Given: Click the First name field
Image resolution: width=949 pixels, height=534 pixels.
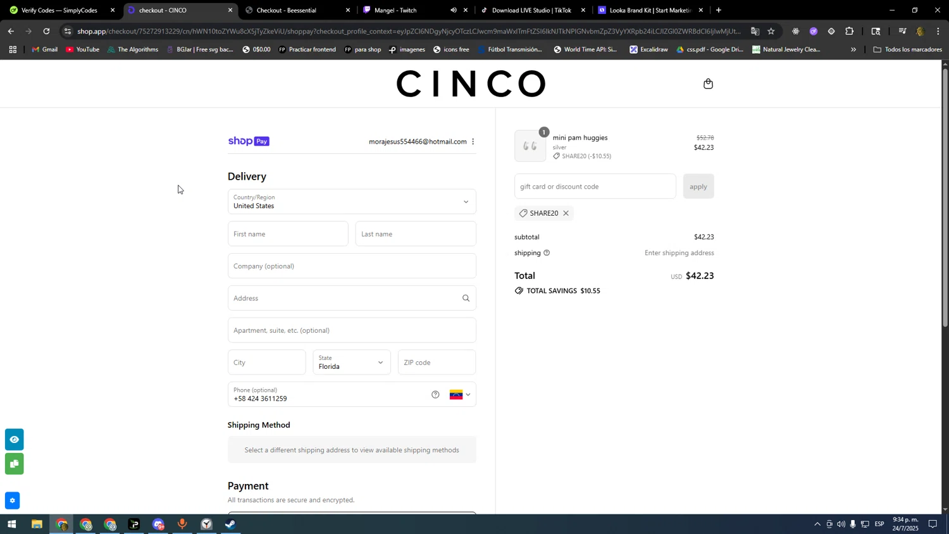Looking at the screenshot, I should [x=288, y=234].
